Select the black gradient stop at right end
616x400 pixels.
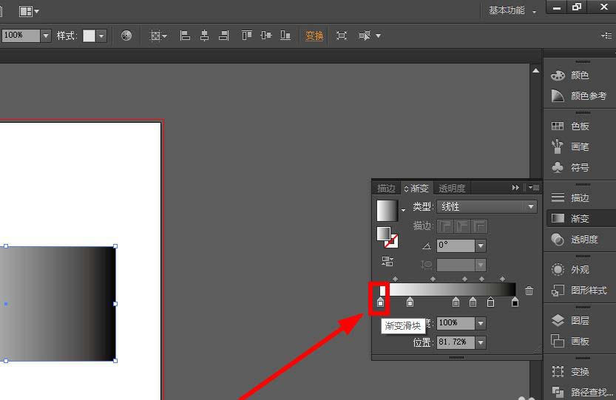[515, 302]
